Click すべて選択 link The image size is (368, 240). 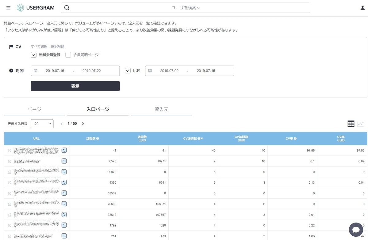point(39,47)
